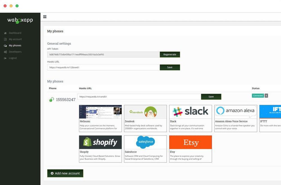
Task: Open My account in the sidebar
Action: [x=15, y=39]
